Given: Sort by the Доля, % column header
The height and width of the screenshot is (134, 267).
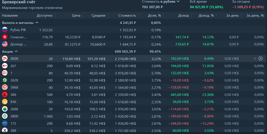Looking at the screenshot, I should (154, 15).
